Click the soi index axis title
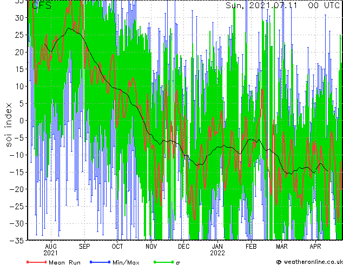This screenshot has width=343, height=265. [x=9, y=125]
